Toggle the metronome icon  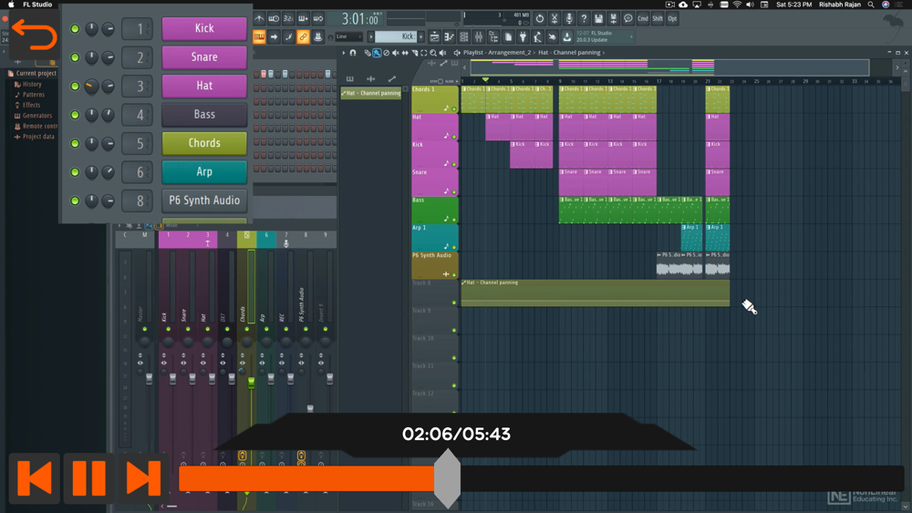coord(259,18)
